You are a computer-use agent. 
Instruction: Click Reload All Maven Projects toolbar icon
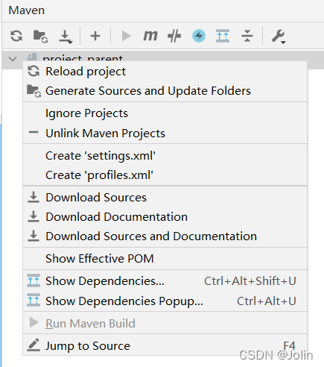16,36
